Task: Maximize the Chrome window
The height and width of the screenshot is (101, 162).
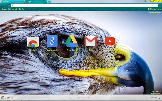Action: (x=155, y=1)
